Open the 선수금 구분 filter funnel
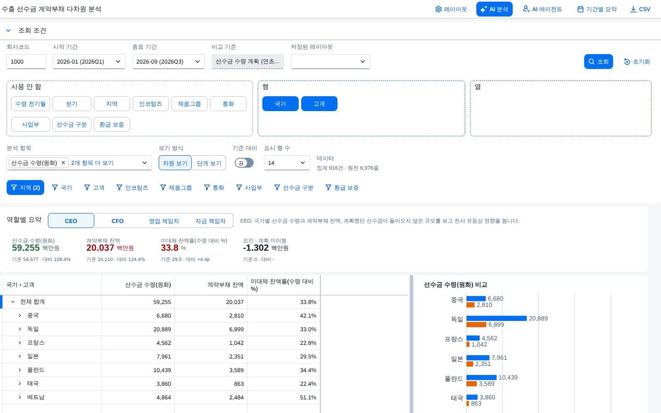The image size is (661, 413). 294,188
